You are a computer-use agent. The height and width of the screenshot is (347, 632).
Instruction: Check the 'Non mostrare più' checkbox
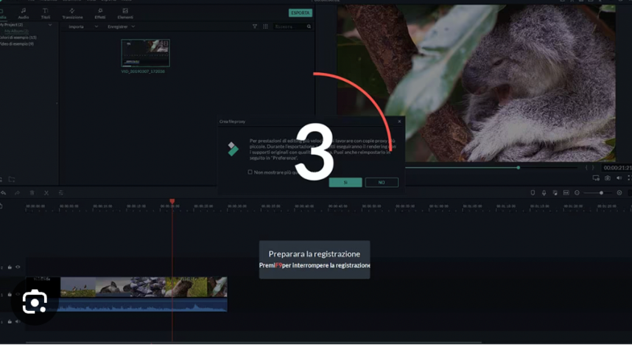pos(250,172)
